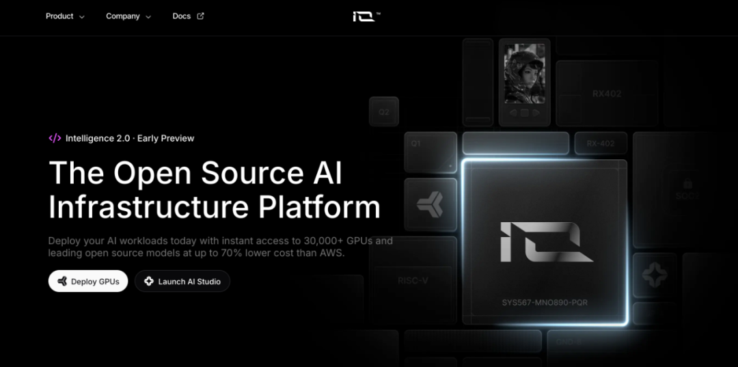Click the four-point star tile right of the chip
This screenshot has height=367, width=738.
655,275
